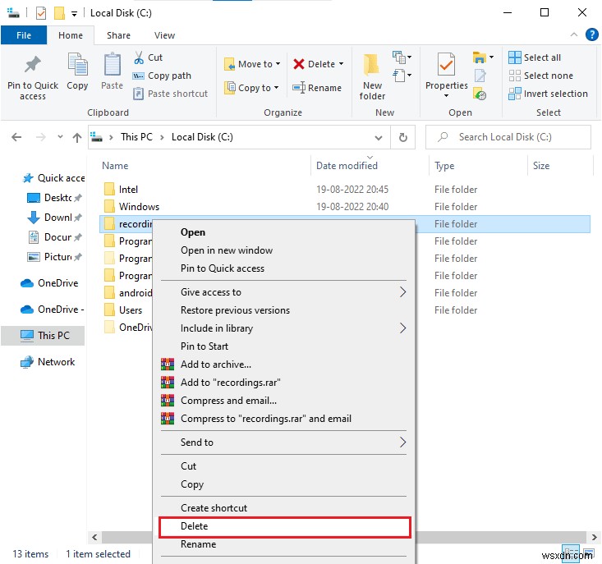Go up one level with up arrow
This screenshot has height=564, width=602.
tap(77, 137)
